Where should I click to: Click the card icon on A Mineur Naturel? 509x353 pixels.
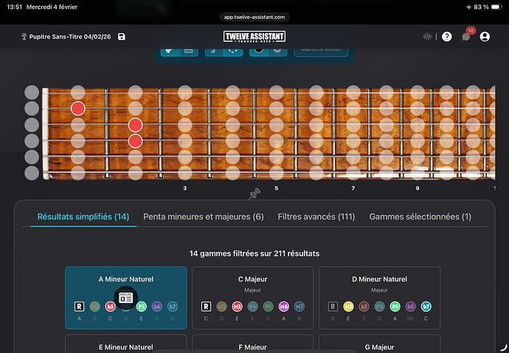[126, 298]
